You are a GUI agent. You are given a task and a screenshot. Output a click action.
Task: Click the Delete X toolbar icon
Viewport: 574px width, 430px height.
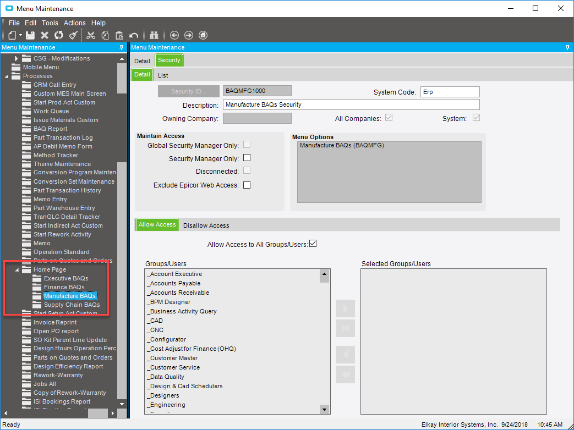(x=44, y=35)
